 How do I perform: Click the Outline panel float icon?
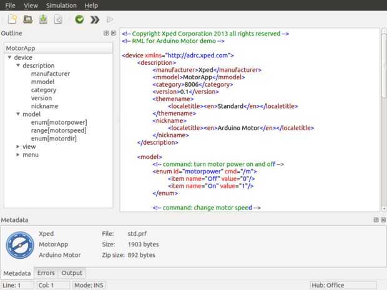[x=106, y=33]
